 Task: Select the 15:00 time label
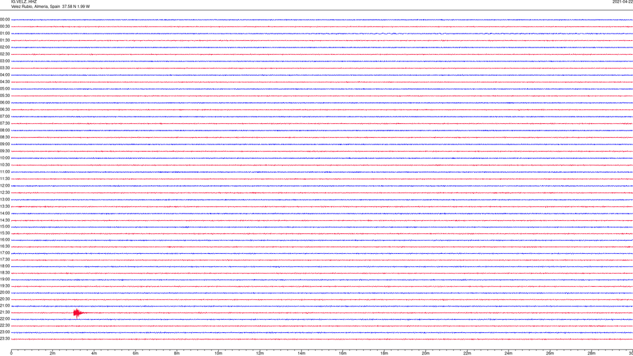coord(5,227)
